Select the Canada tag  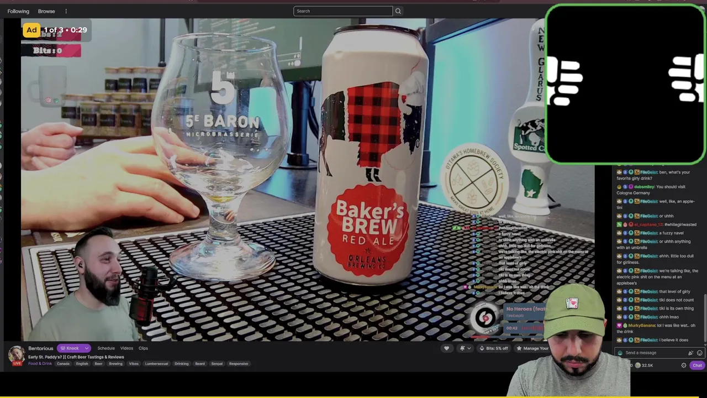[63, 364]
